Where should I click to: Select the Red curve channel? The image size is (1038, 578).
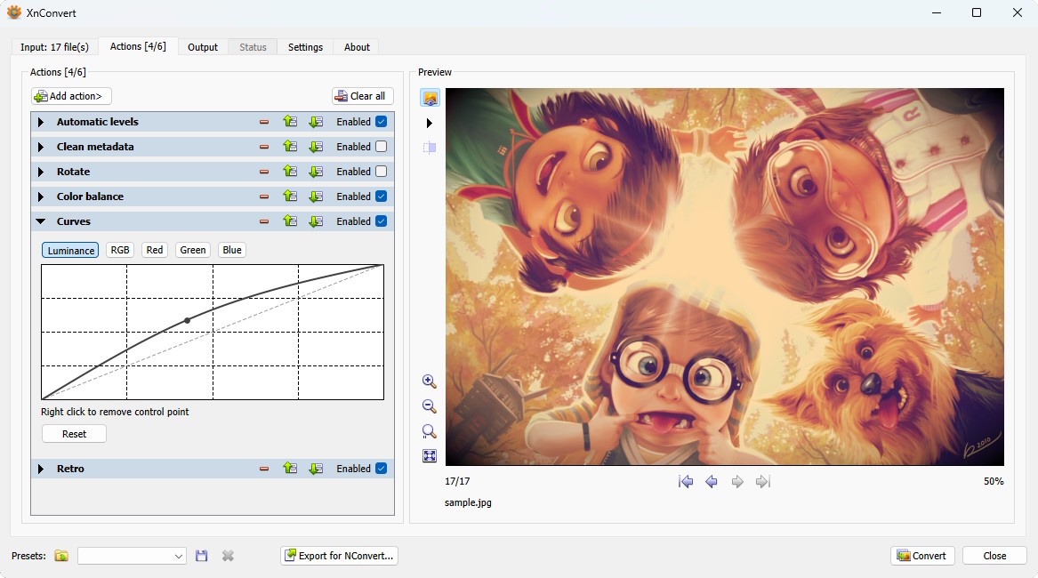click(x=154, y=250)
